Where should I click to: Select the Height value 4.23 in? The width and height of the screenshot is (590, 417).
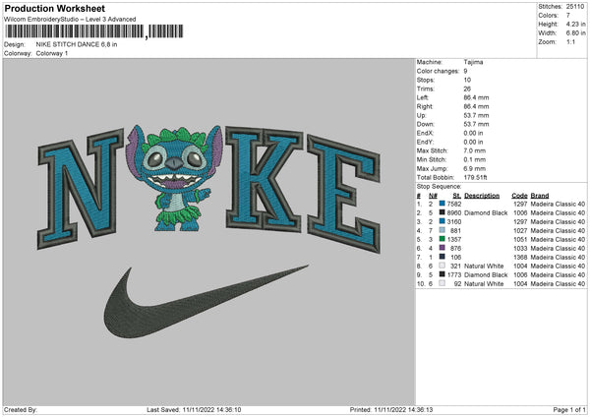(575, 24)
